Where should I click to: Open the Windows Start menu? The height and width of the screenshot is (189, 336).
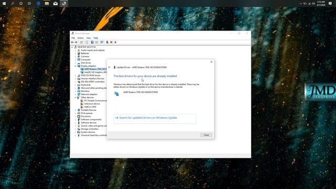pos(4,4)
